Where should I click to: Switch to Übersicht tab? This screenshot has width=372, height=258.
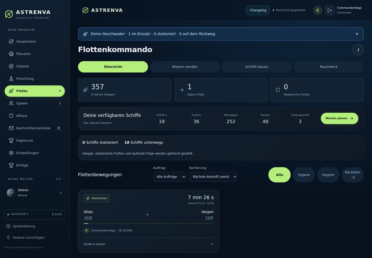click(x=113, y=67)
